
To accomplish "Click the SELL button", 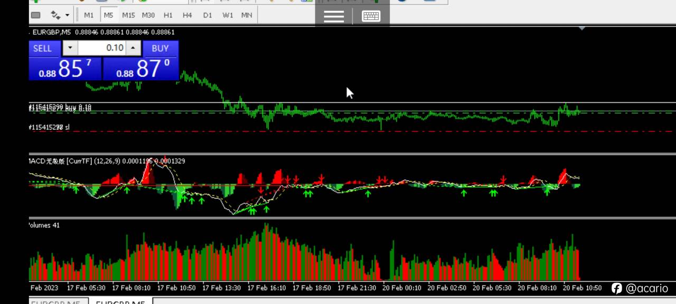I will tap(43, 49).
